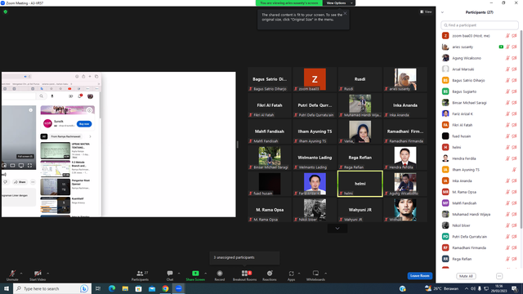This screenshot has width=523, height=294.
Task: Click the Share Screen button
Action: pos(195,275)
